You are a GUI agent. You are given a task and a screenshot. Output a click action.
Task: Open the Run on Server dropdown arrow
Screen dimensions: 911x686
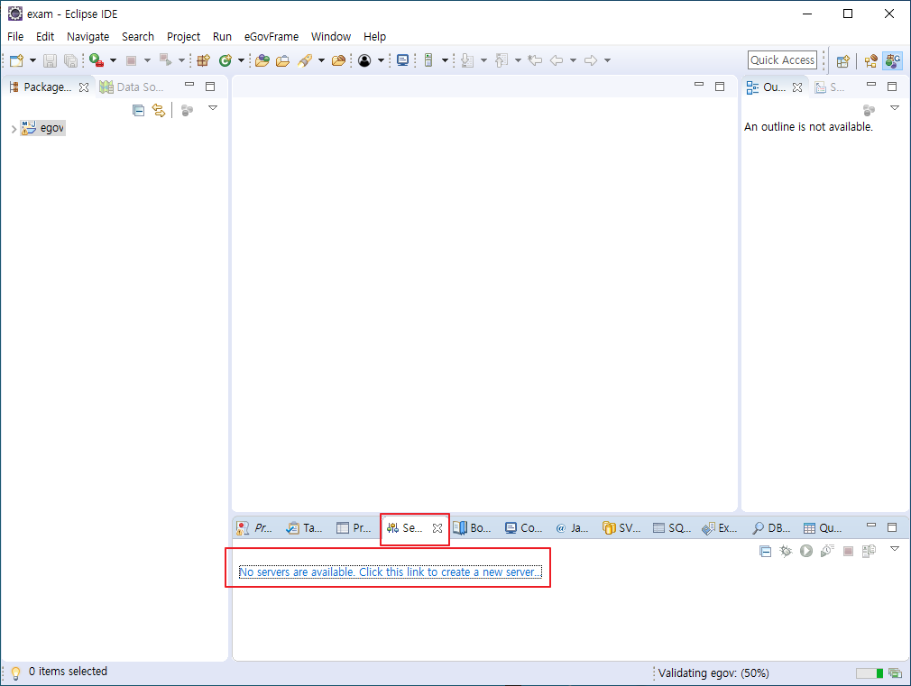tap(113, 60)
